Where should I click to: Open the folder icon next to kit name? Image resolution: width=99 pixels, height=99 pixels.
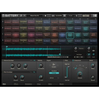[x=45, y=16]
